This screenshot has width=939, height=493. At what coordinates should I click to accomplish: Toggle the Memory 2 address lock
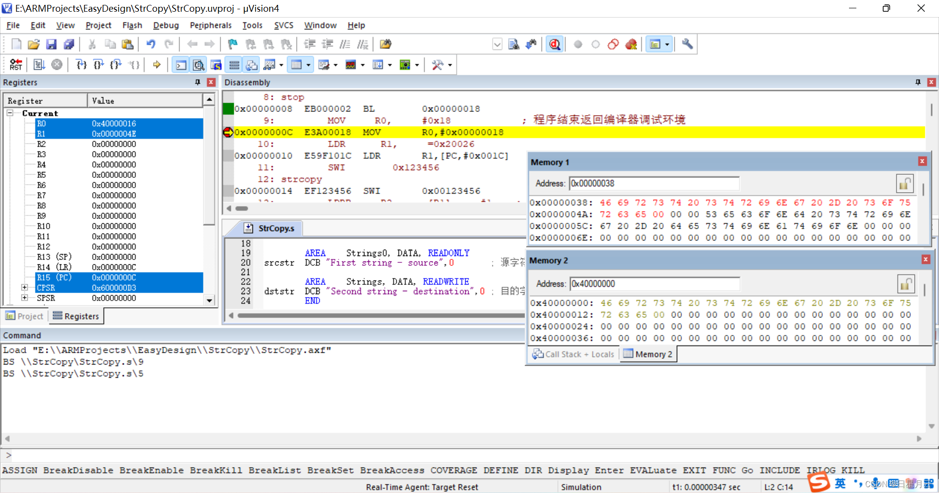(x=906, y=284)
